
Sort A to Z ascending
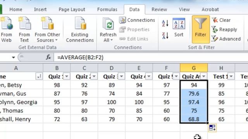tap(165, 23)
